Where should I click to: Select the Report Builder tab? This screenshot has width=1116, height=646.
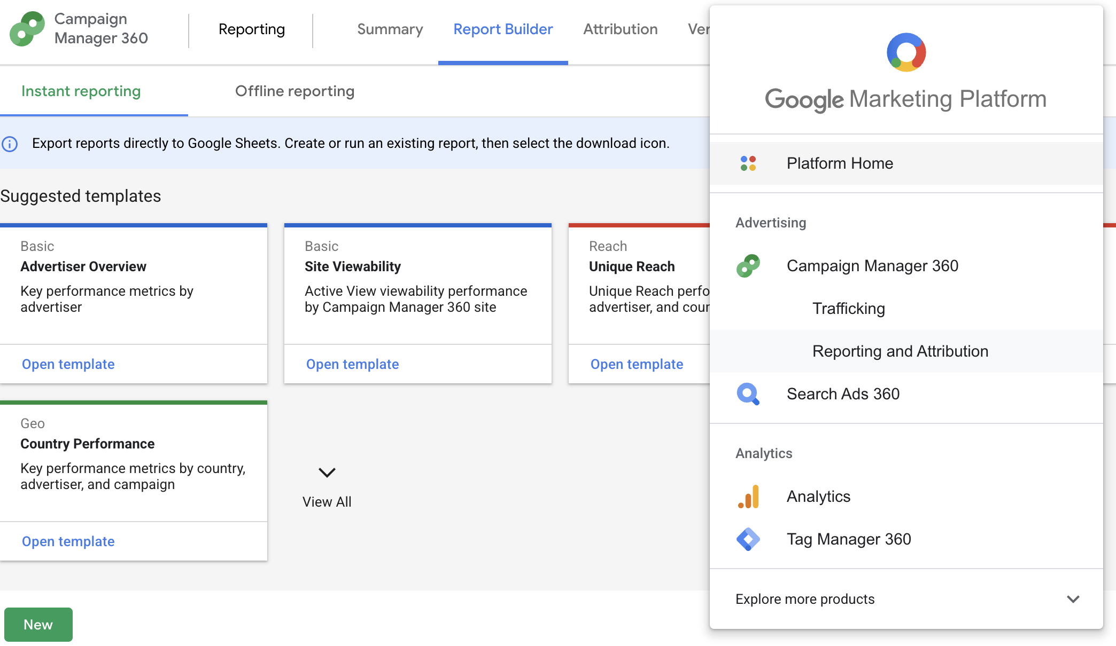[x=503, y=29]
